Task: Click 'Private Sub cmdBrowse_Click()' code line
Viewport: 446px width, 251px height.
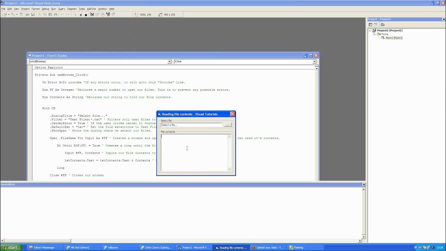Action: (62, 75)
